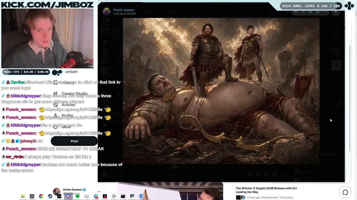
Task: Click the forward arrow icon in viewer toolbar
Action: pos(303,12)
